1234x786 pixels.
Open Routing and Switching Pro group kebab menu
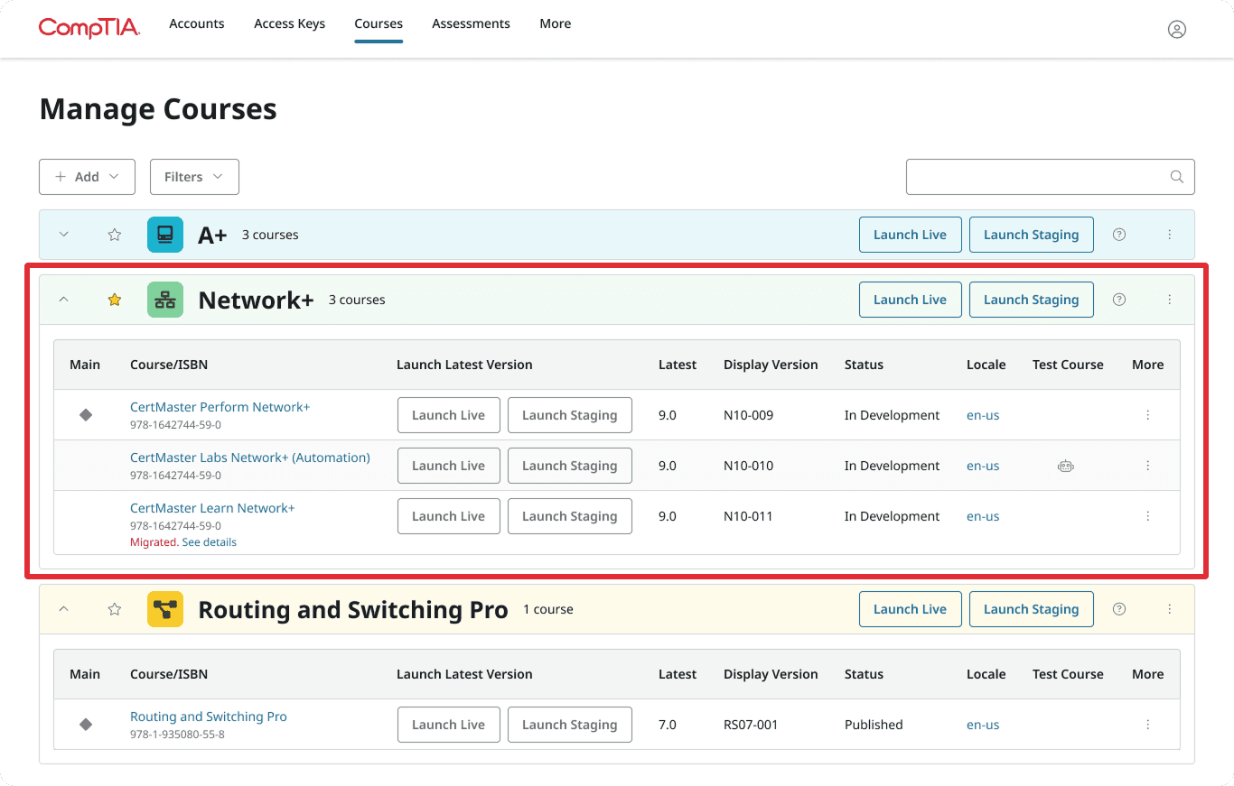point(1169,609)
